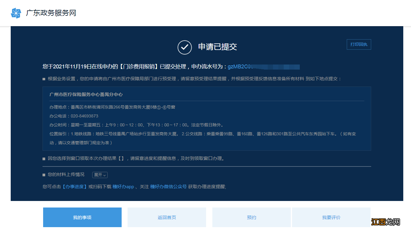Click the 办公时间 office hours line
The width and height of the screenshot is (411, 231).
[x=136, y=125]
